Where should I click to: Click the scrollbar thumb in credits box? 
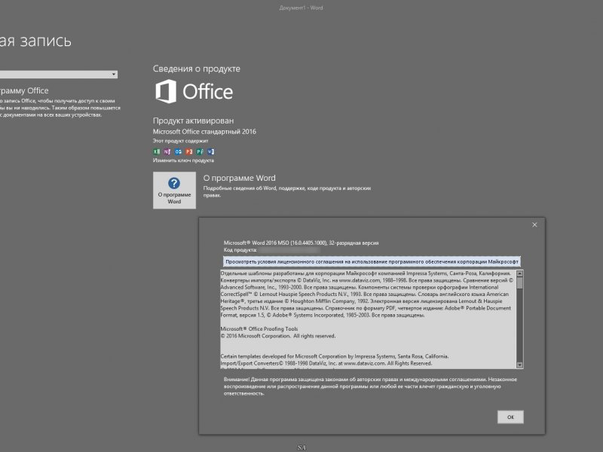click(519, 283)
